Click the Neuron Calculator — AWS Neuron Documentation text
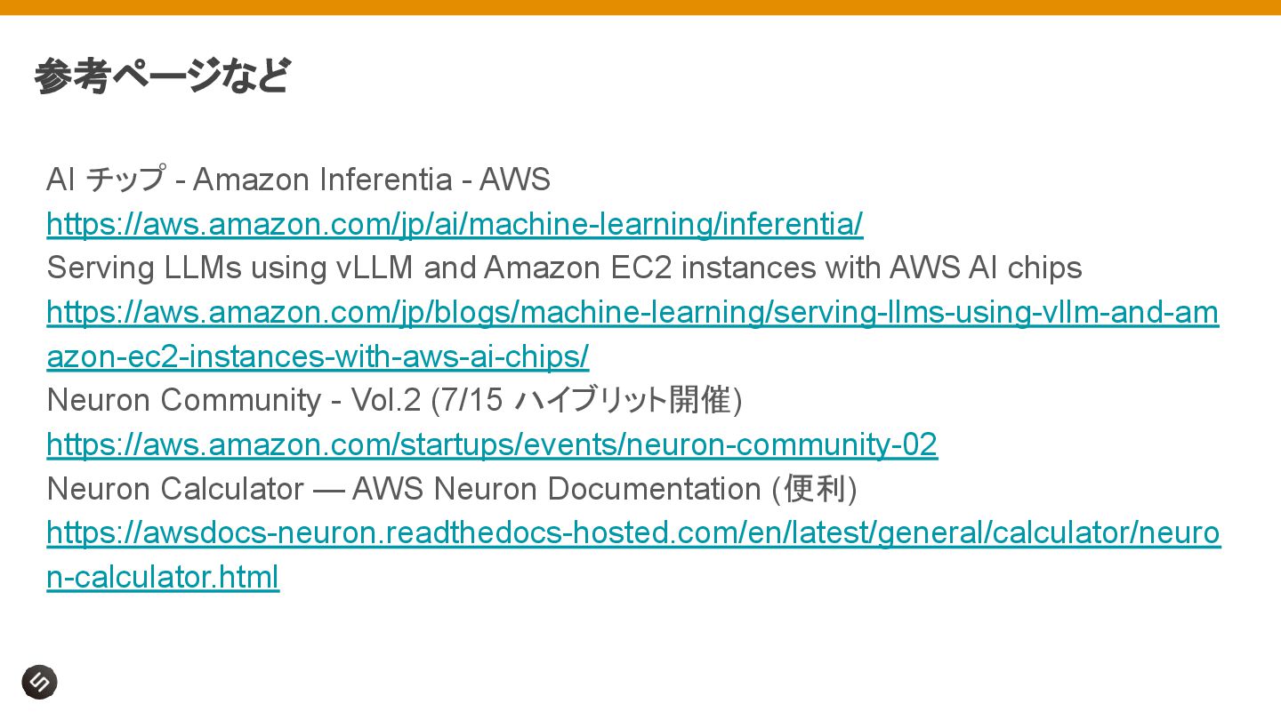Screen dimensions: 1281x720 point(403,489)
